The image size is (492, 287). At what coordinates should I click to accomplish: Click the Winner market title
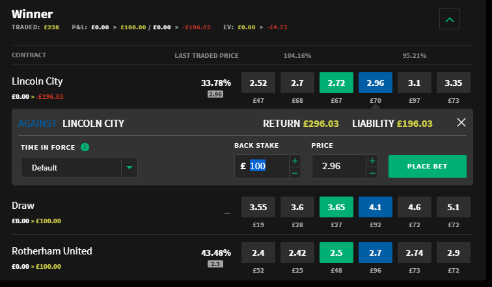pos(33,14)
